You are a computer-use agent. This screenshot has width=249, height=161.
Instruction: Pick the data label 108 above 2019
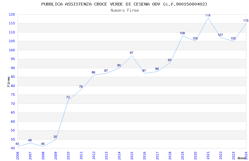[182, 33]
